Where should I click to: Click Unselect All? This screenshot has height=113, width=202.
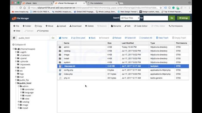146,38
